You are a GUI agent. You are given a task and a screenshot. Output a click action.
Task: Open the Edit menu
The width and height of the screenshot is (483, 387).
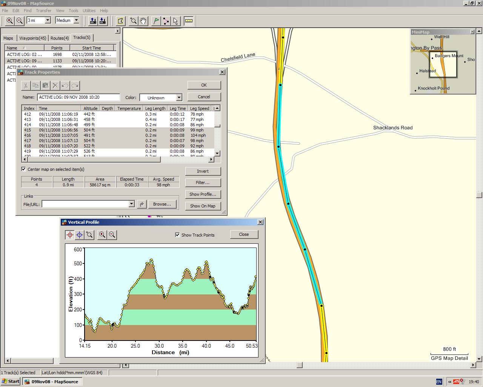(x=16, y=11)
